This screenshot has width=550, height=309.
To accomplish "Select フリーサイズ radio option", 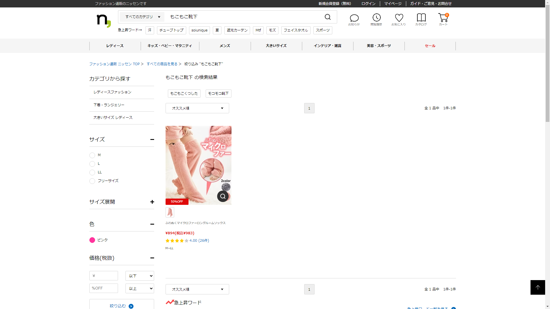I will click(92, 181).
